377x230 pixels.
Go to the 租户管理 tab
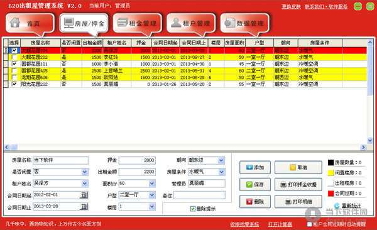[x=191, y=23]
